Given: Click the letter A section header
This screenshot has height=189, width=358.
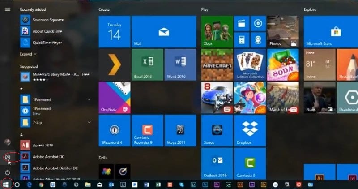Looking at the screenshot, I should 21,135.
